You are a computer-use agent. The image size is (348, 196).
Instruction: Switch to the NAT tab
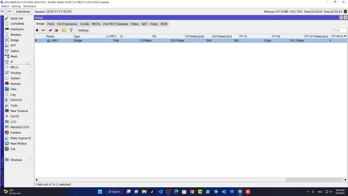pyautogui.click(x=145, y=24)
